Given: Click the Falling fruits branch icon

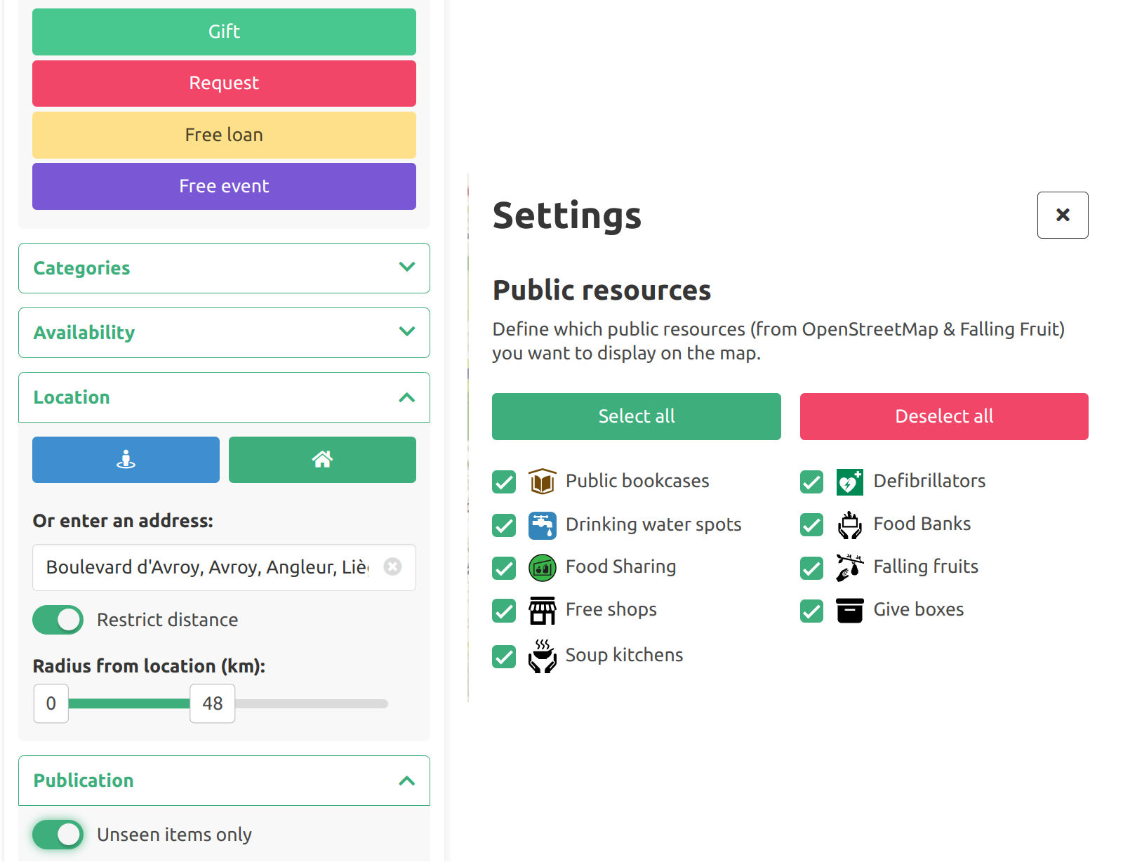Looking at the screenshot, I should point(849,567).
